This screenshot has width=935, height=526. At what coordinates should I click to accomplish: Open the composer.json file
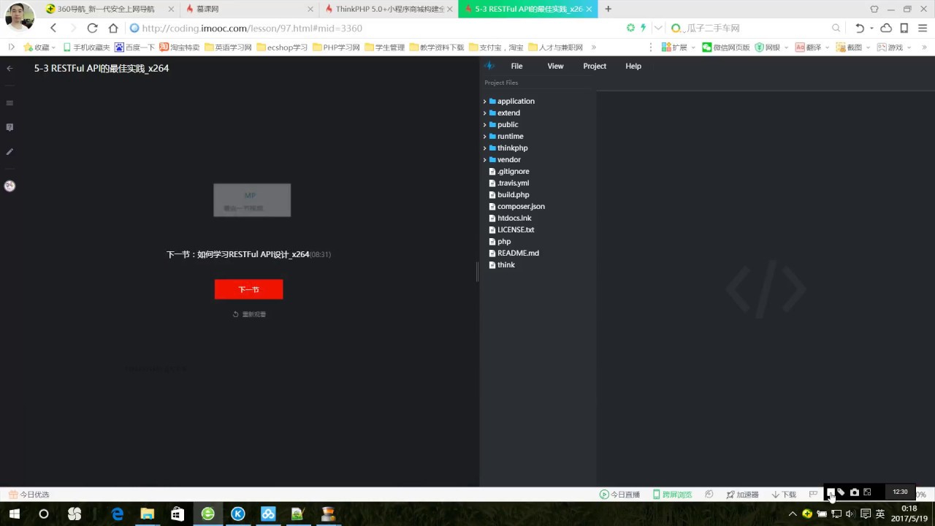(x=516, y=206)
